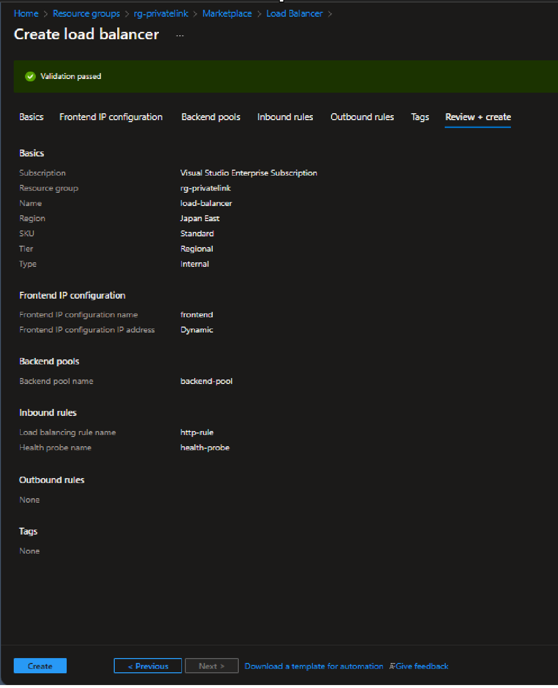Click the Give feedback link
Screen dimensions: 558x688
coord(422,666)
